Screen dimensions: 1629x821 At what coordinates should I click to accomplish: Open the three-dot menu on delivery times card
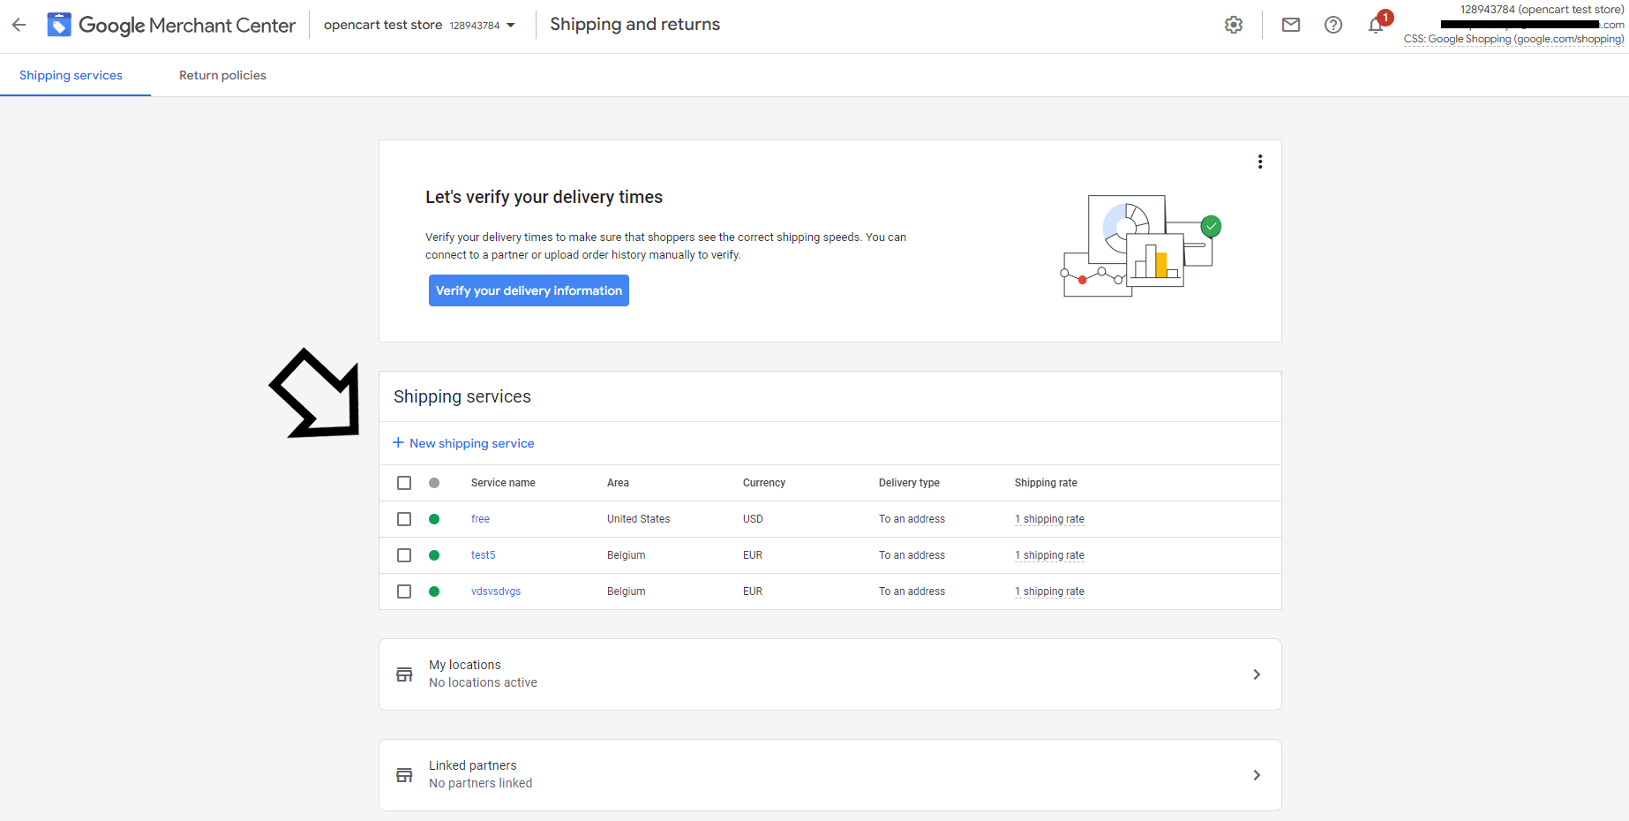tap(1260, 162)
